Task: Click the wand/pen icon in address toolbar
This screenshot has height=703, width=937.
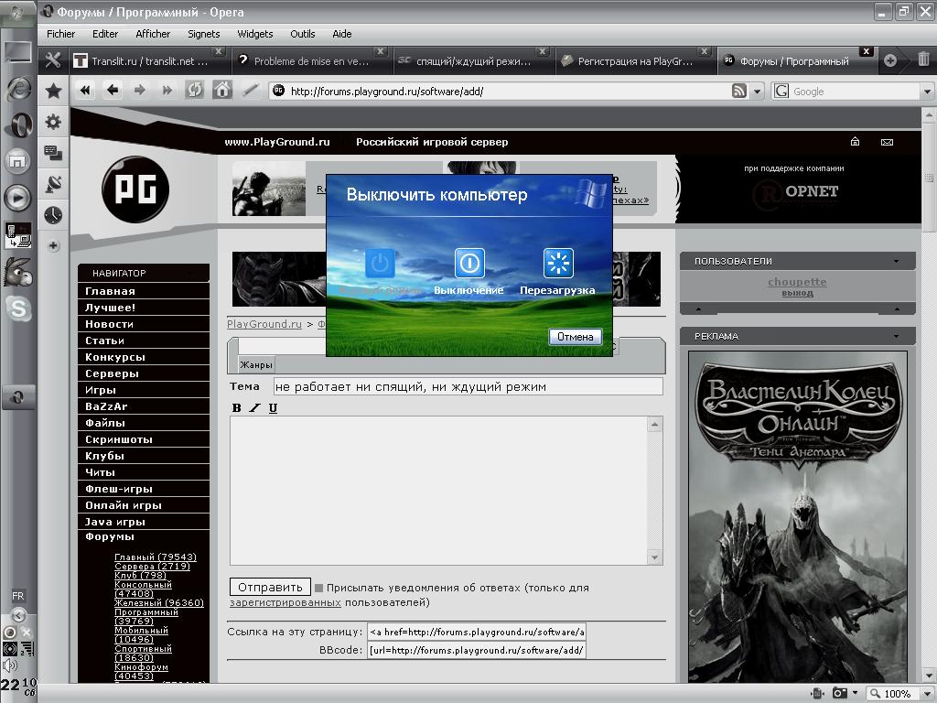Action: click(250, 91)
